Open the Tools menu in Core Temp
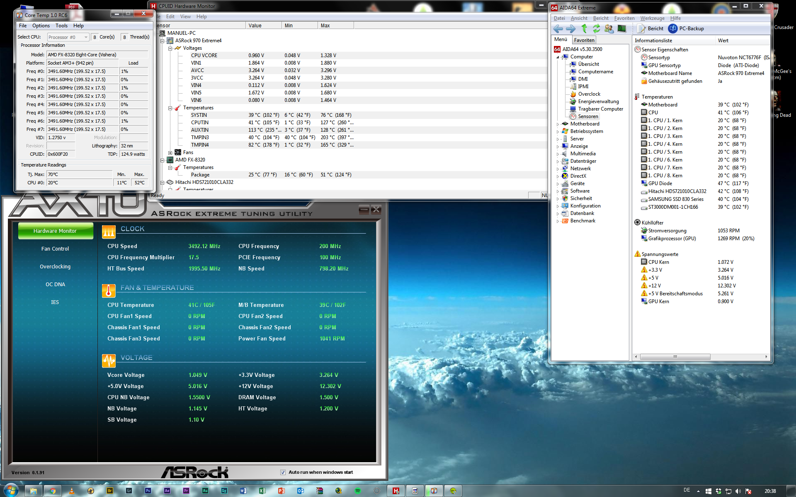796x497 pixels. tap(61, 26)
